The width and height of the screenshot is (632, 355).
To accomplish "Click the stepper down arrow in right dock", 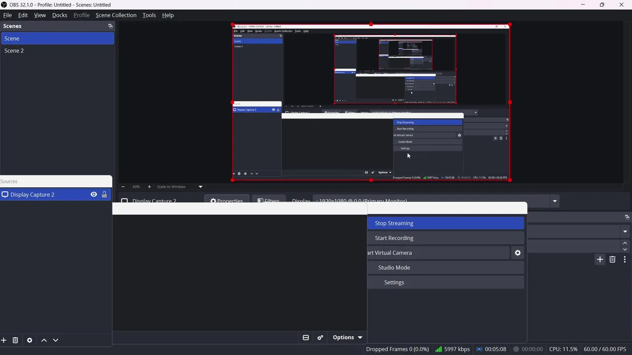I will coord(625,249).
